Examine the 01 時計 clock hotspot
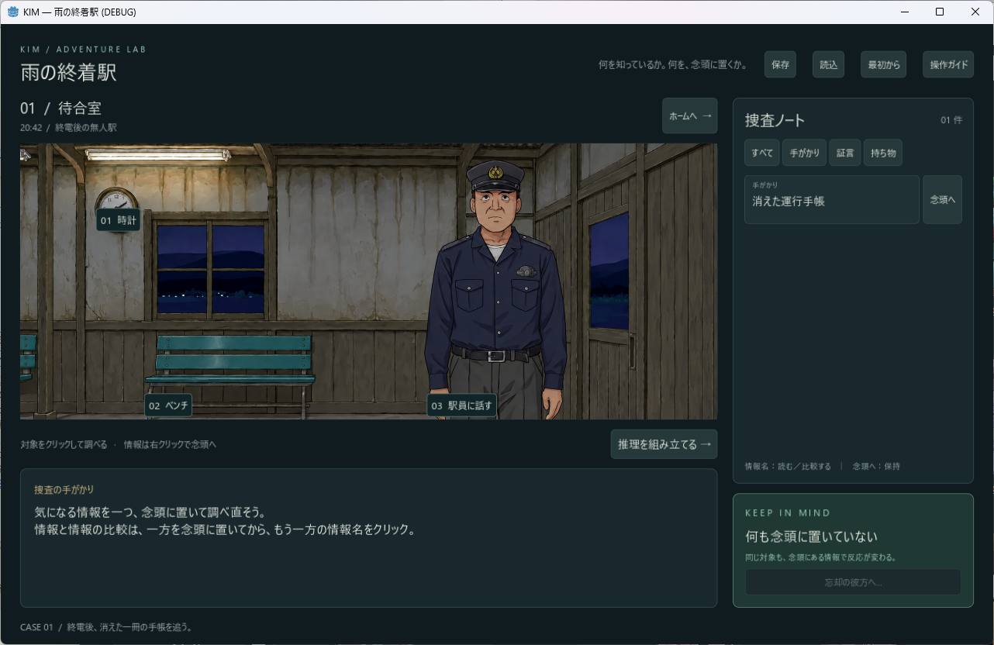994x645 pixels. tap(118, 220)
